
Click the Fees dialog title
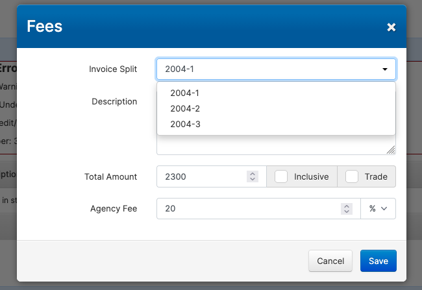click(45, 27)
